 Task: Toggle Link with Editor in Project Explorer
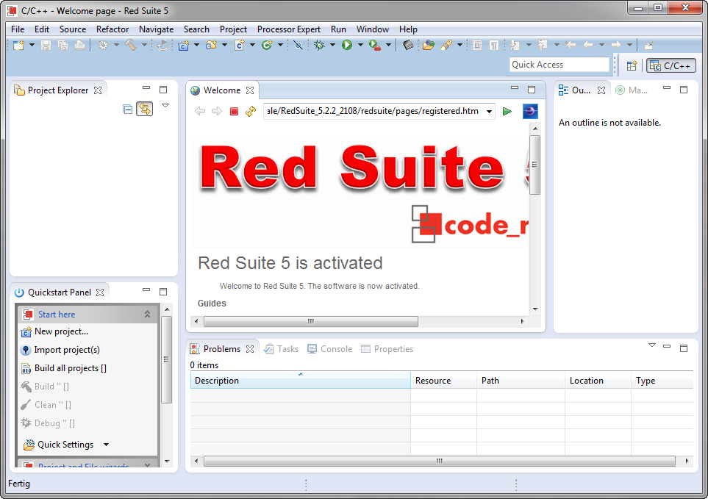coord(145,109)
